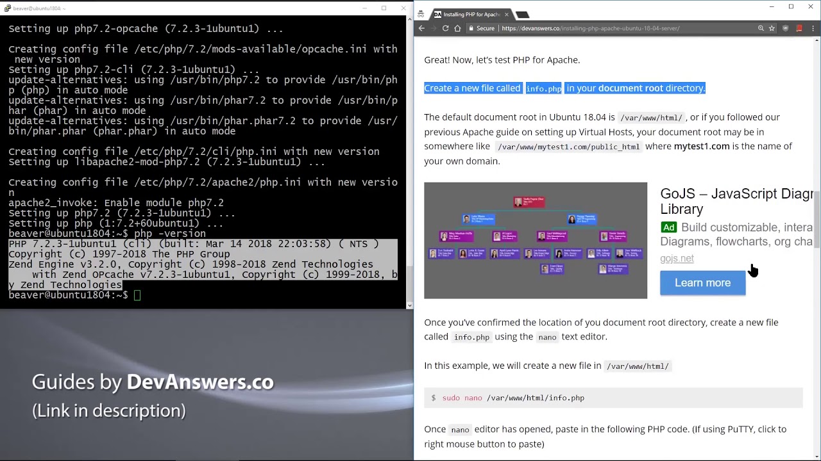Click the info.php code before 'using the nano'
Image resolution: width=821 pixels, height=461 pixels.
click(x=471, y=337)
